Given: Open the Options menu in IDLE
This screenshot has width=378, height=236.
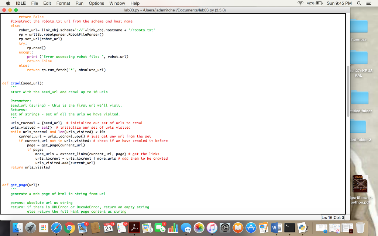Looking at the screenshot, I should coord(96,3).
